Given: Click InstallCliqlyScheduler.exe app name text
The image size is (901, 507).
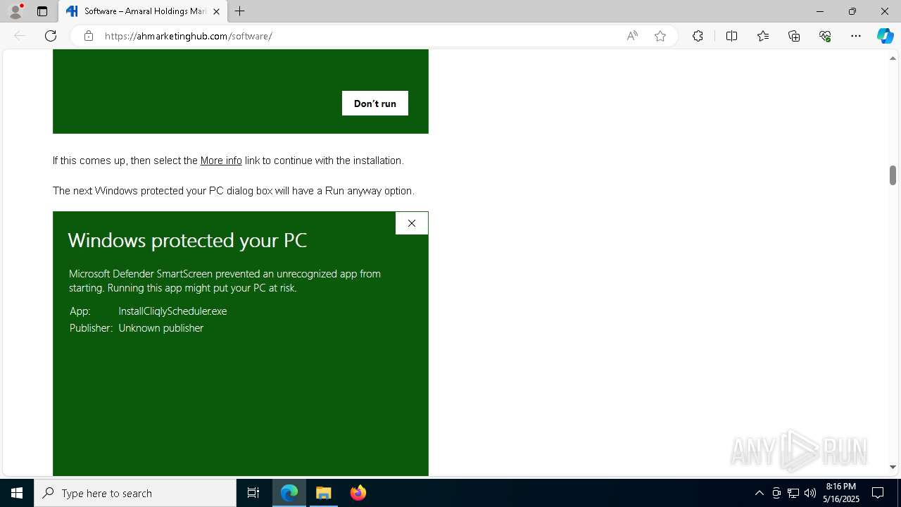Looking at the screenshot, I should click(x=172, y=311).
